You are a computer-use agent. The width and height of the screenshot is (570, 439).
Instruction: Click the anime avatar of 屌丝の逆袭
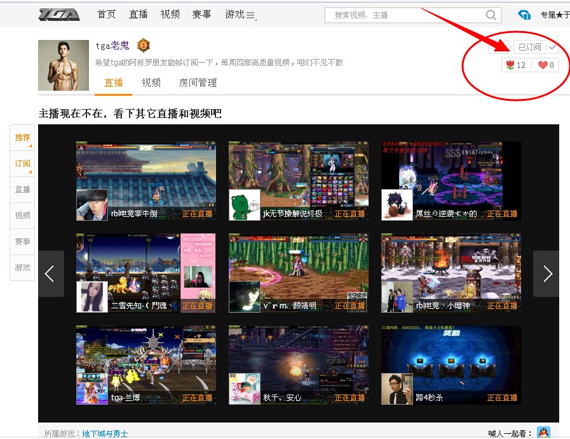(x=397, y=205)
